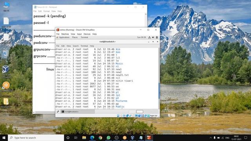Click the ENG language indicator in tray
This screenshot has height=141, width=251.
pyautogui.click(x=227, y=137)
